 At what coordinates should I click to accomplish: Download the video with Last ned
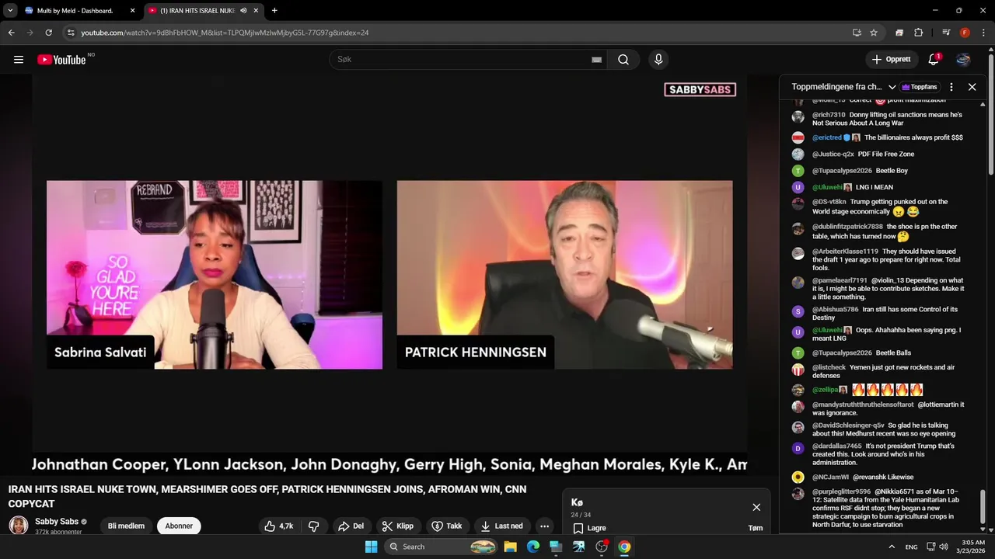[501, 526]
